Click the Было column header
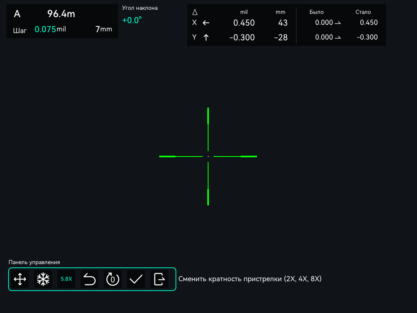Screen dimensions: 417x313 pyautogui.click(x=316, y=12)
